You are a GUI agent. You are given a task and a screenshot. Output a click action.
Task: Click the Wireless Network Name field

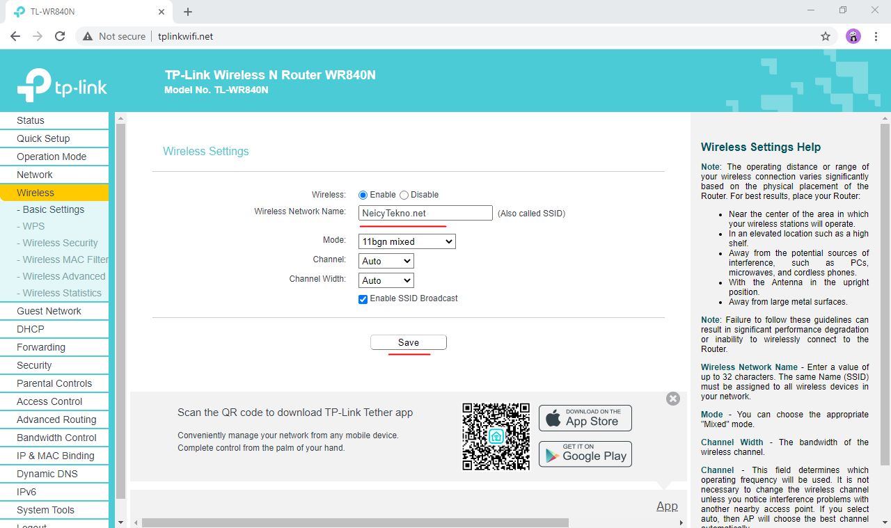click(x=425, y=213)
